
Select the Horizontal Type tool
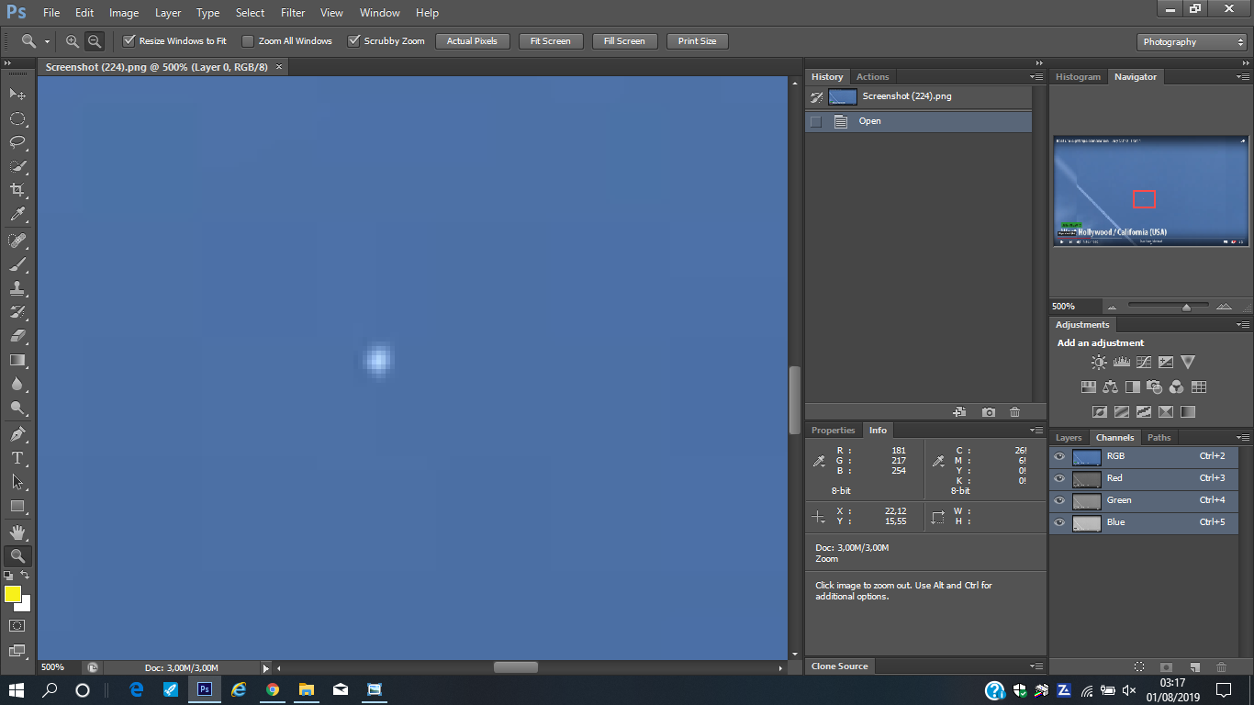click(x=17, y=458)
